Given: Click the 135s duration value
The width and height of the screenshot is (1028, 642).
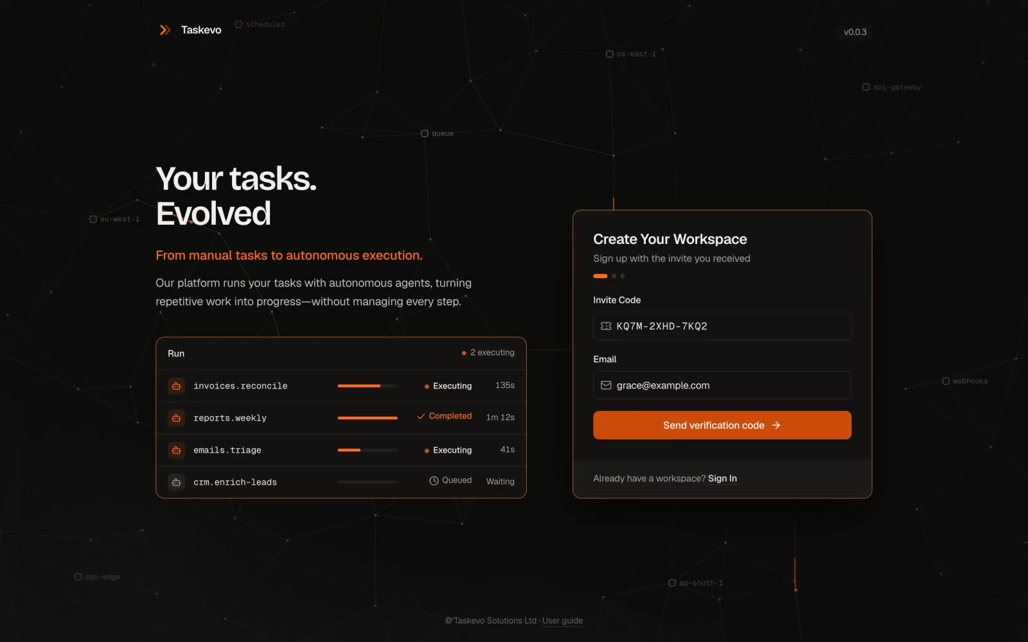Looking at the screenshot, I should (505, 385).
